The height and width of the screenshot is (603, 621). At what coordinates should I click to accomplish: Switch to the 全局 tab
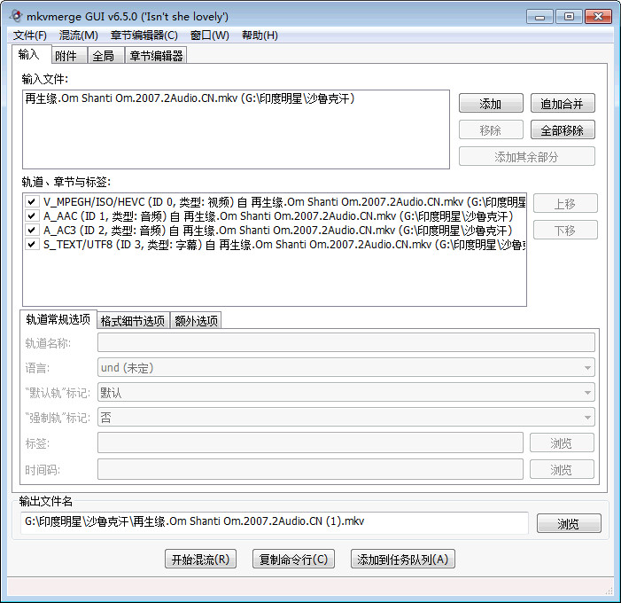(x=103, y=56)
